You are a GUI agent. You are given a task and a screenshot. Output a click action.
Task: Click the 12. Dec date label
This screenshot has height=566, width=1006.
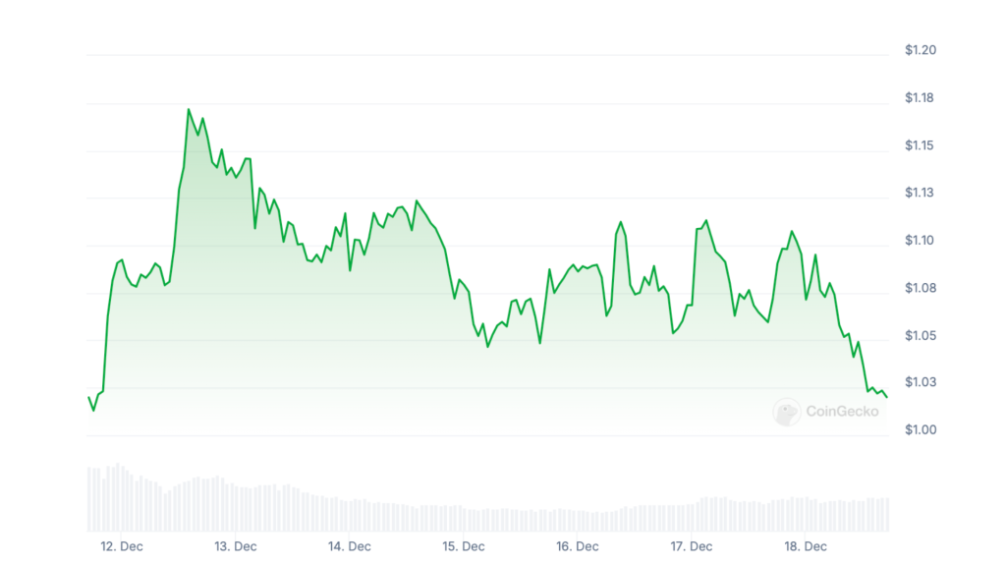121,546
